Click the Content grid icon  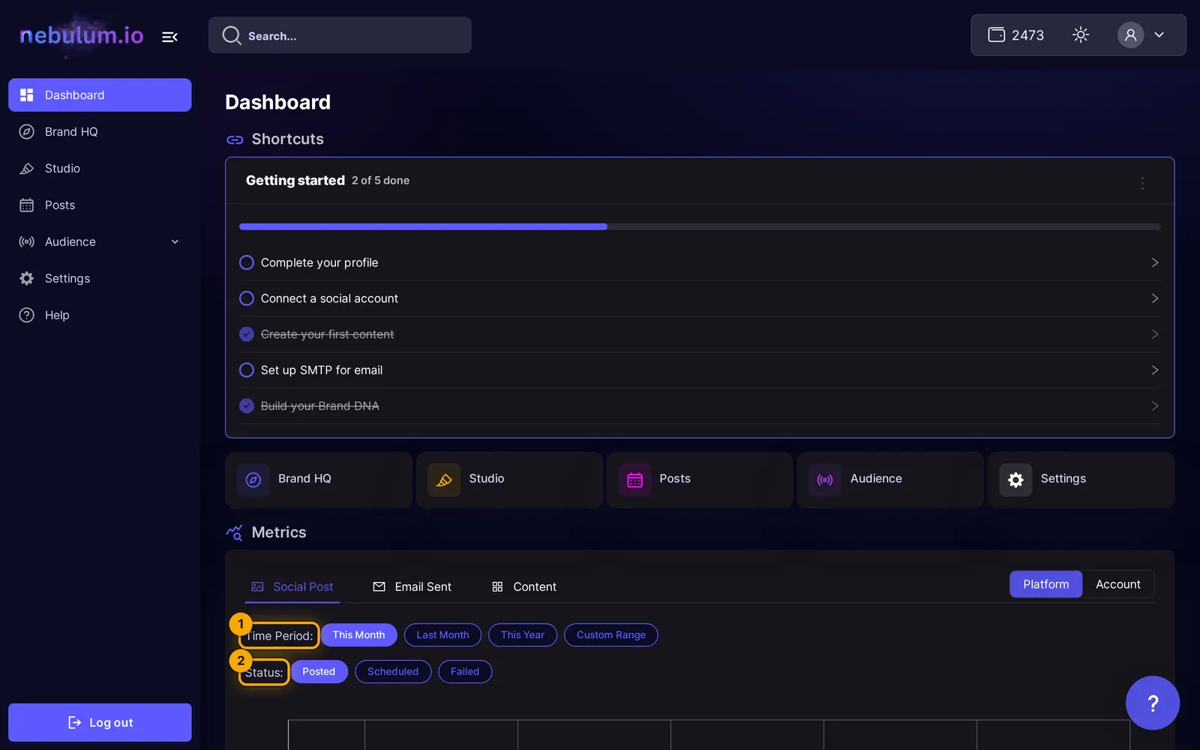pyautogui.click(x=497, y=586)
